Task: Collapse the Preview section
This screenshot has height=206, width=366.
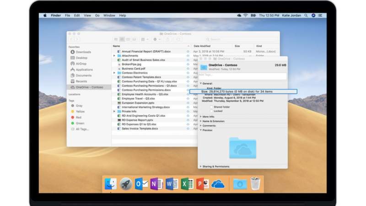Action: [201, 130]
